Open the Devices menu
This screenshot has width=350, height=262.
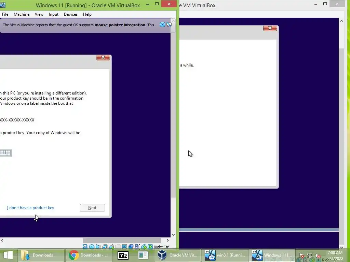pos(71,14)
